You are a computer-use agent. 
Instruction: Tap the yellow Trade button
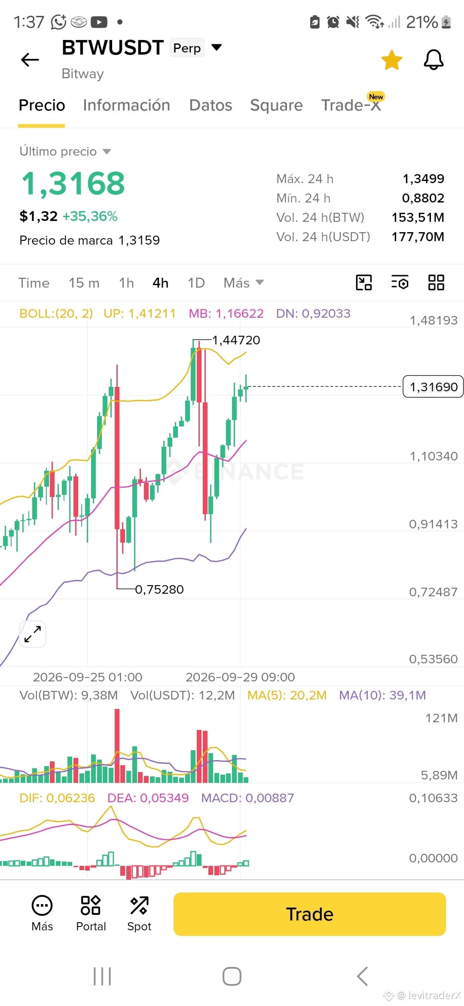coord(310,914)
